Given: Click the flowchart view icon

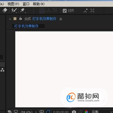Looking at the screenshot, I should (2, 70).
